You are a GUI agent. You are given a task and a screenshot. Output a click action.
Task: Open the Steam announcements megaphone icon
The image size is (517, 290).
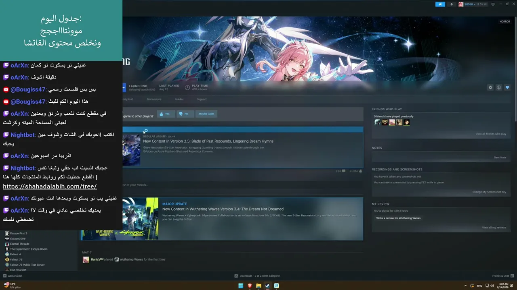click(x=440, y=4)
